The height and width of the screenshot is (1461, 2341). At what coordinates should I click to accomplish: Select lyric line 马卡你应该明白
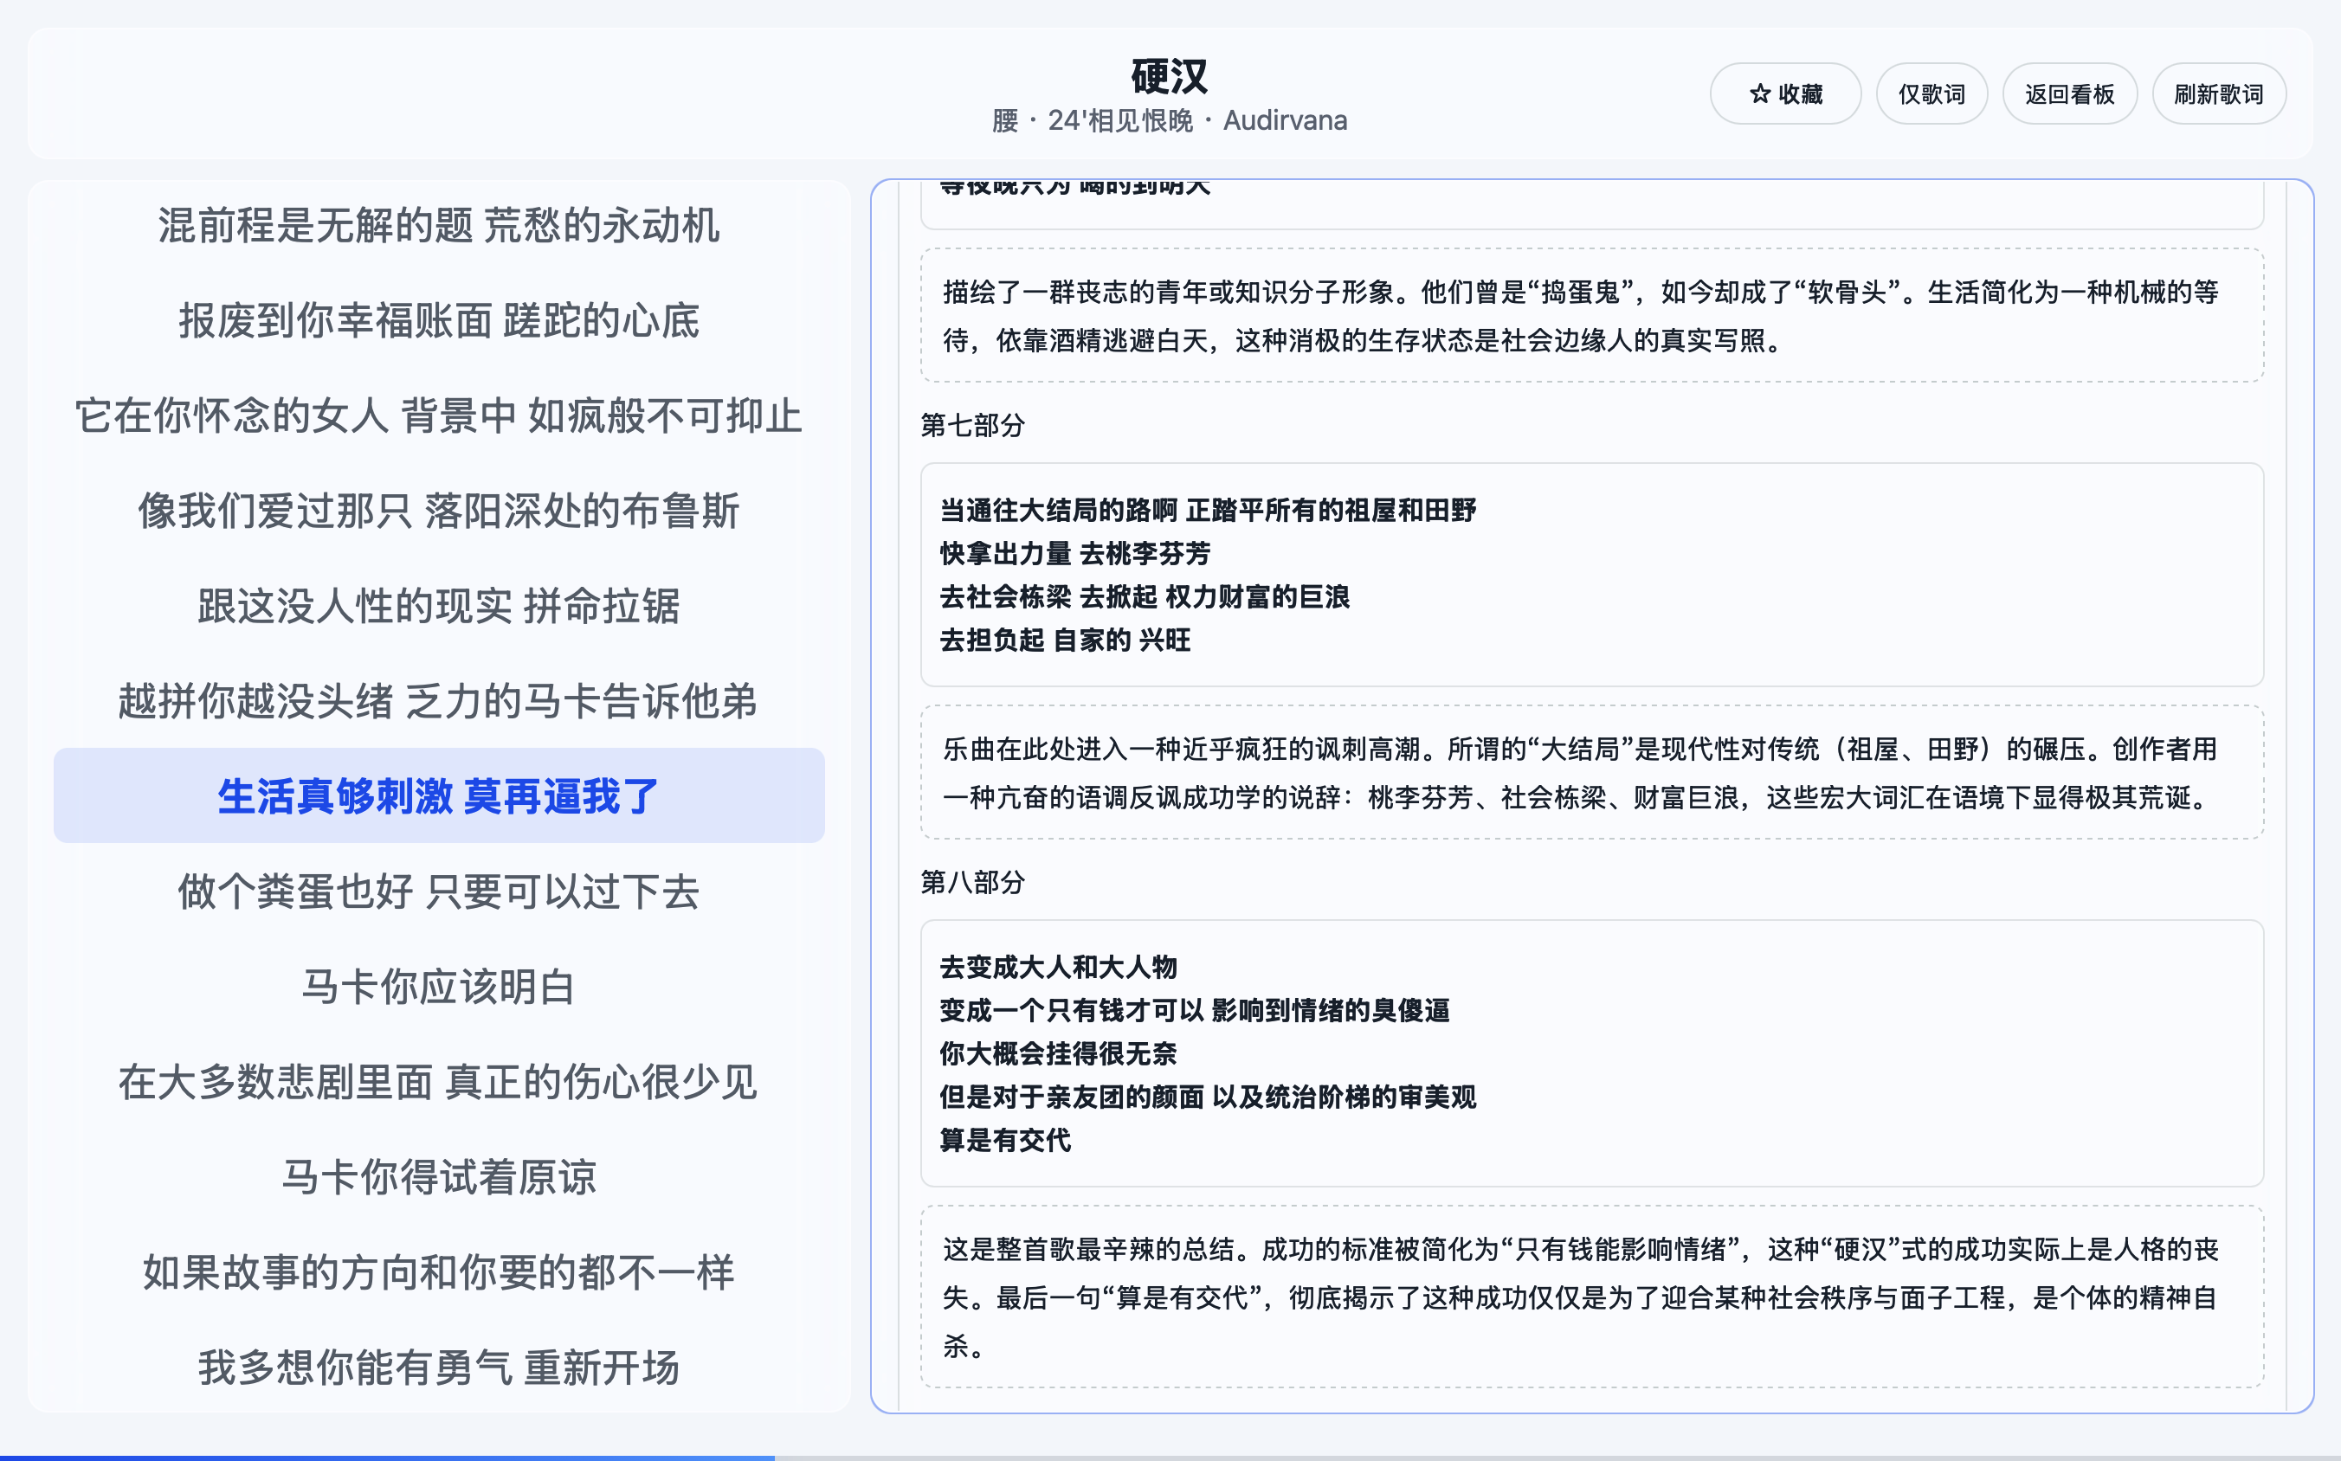(x=439, y=987)
